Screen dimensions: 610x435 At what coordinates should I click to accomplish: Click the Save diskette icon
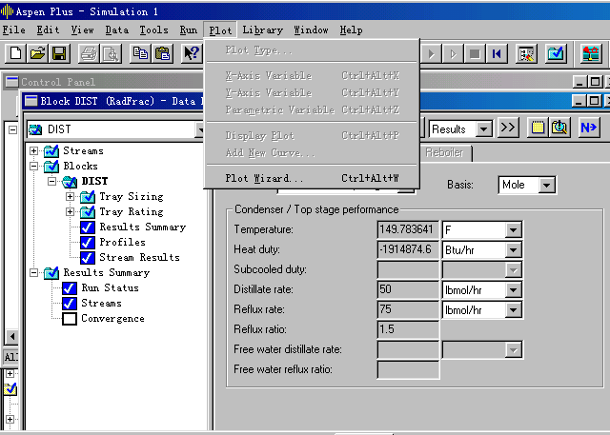click(58, 53)
